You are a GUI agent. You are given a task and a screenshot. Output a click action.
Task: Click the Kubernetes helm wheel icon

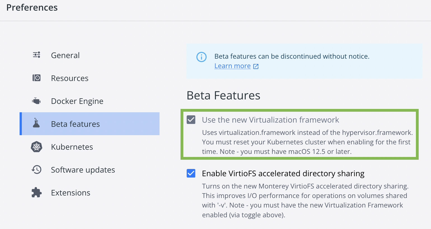(36, 147)
